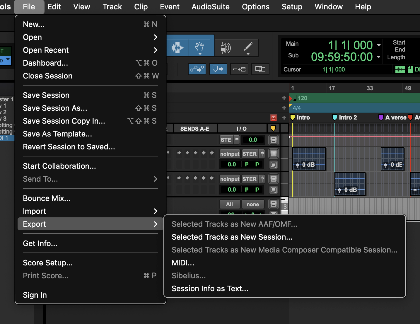Click the noinput input selector on first track
The height and width of the screenshot is (324, 420).
(230, 154)
